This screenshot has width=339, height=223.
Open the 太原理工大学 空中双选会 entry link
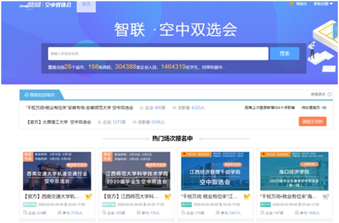point(59,122)
